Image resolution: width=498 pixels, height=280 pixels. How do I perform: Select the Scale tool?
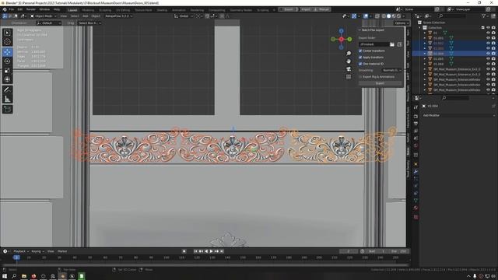click(x=7, y=70)
